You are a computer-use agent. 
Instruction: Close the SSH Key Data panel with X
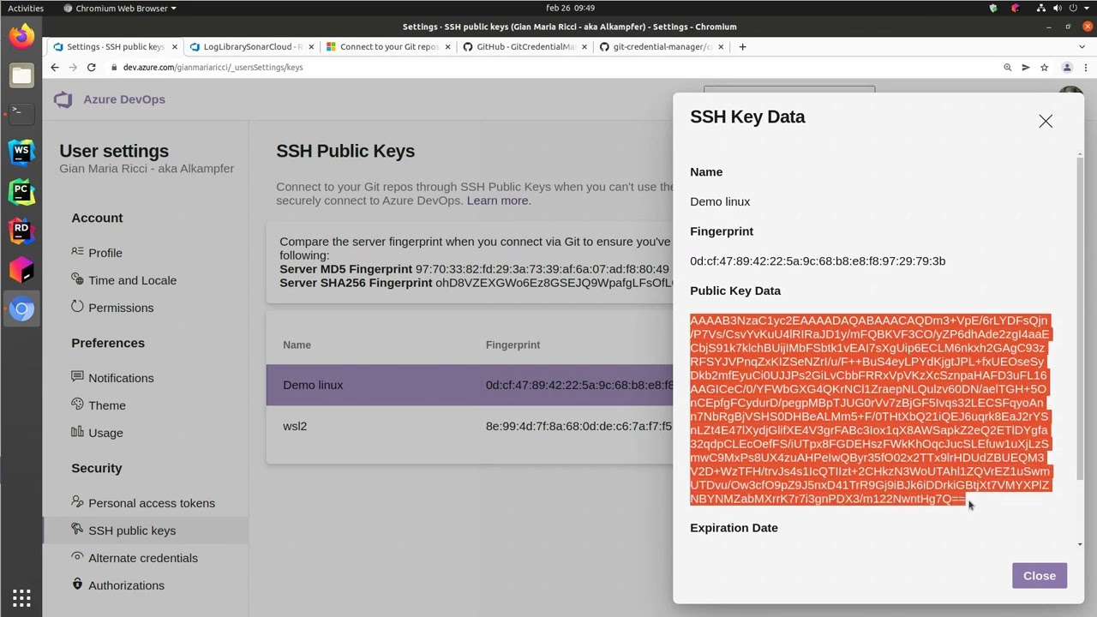pos(1046,121)
